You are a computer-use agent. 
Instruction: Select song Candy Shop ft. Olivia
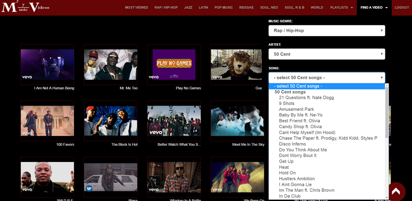point(300,127)
